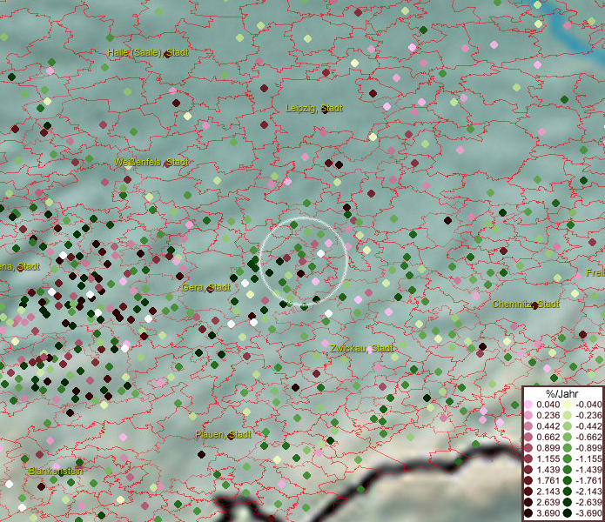Click the -2.639 legend value text
Screen dimensions: 605x522
click(588, 503)
